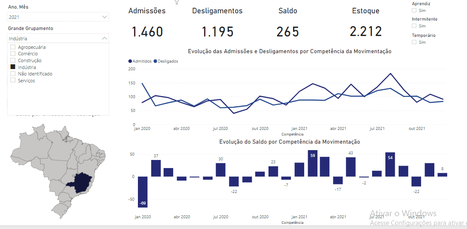Click the Desligados legend marker

pos(156,61)
